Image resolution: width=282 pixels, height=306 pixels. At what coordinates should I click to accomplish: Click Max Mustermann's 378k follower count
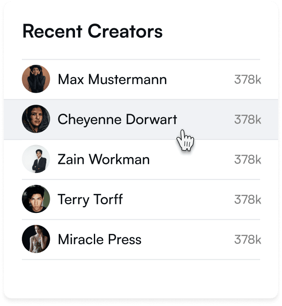[248, 79]
